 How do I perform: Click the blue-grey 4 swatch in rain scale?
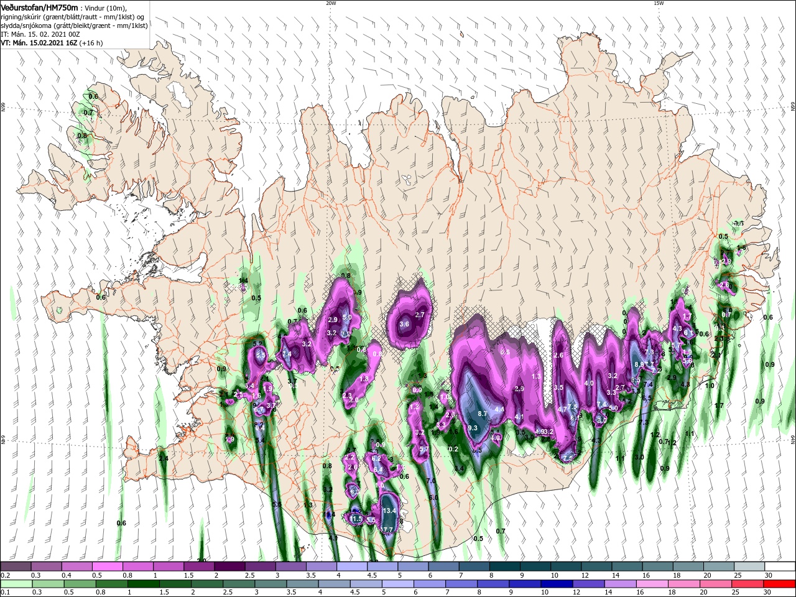(x=334, y=584)
